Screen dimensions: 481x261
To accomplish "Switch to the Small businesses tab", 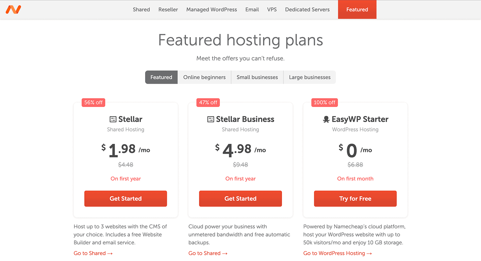I will (257, 77).
